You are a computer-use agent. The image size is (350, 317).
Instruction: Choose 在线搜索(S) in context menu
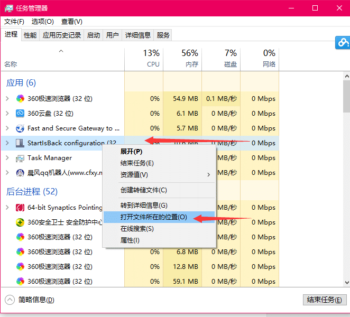(159, 229)
